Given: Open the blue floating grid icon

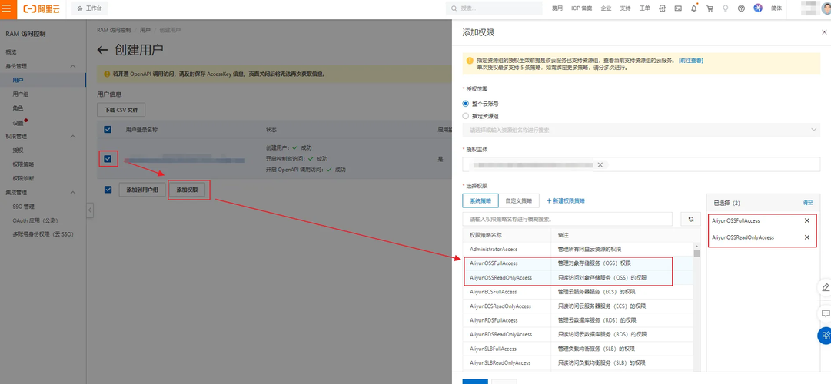Looking at the screenshot, I should [825, 336].
